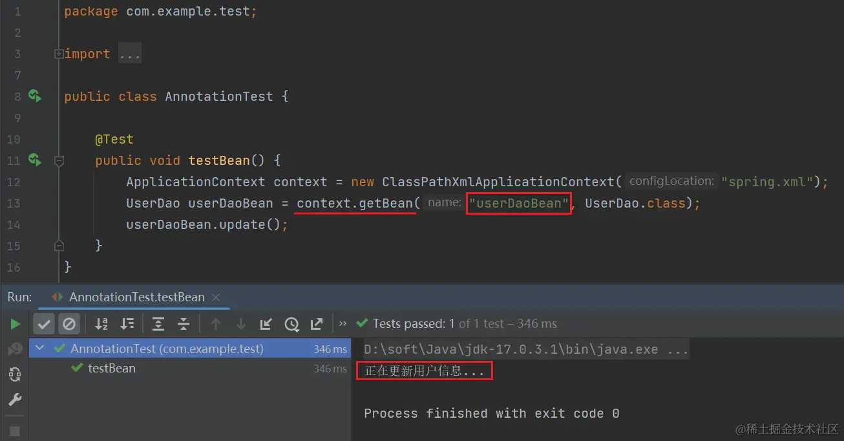The width and height of the screenshot is (844, 441).
Task: Click rerun failed tests icon in sidebar
Action: pos(15,349)
